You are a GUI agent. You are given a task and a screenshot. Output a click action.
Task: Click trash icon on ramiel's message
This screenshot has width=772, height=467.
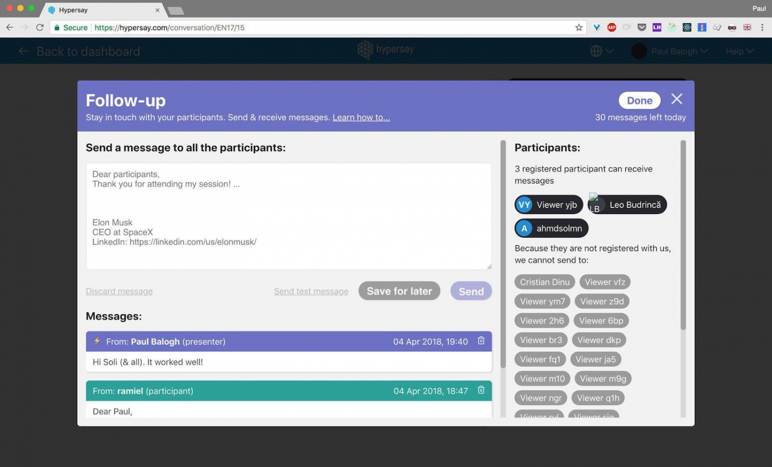coord(481,390)
